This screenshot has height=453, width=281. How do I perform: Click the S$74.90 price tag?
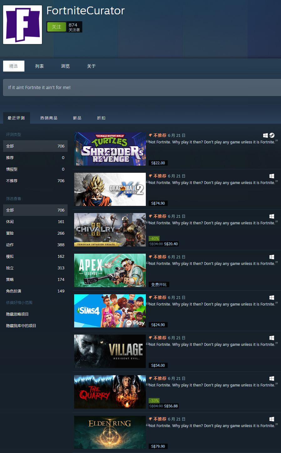coord(158,203)
